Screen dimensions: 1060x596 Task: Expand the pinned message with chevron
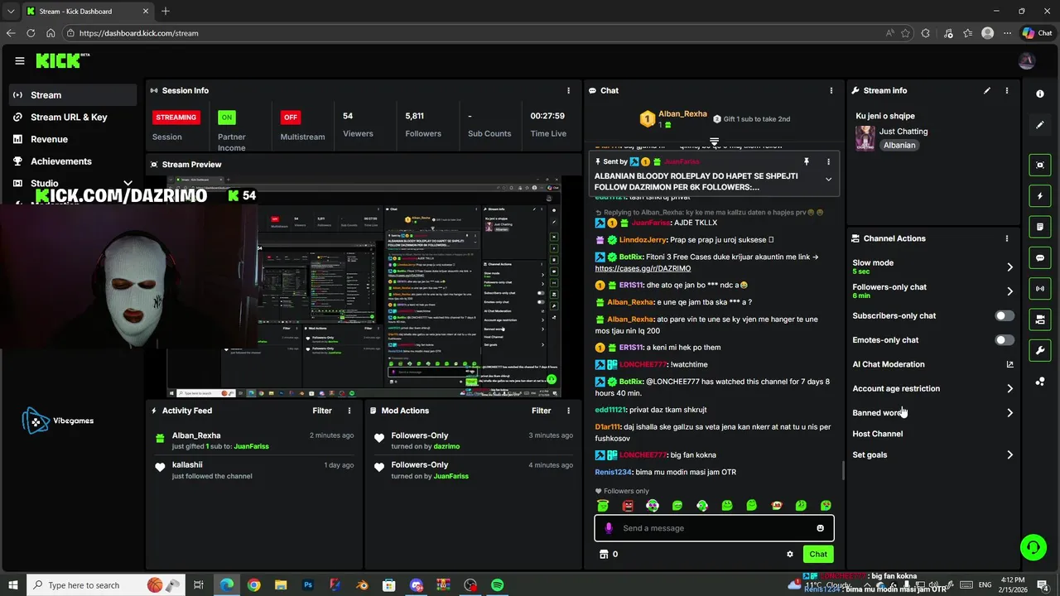coord(828,180)
